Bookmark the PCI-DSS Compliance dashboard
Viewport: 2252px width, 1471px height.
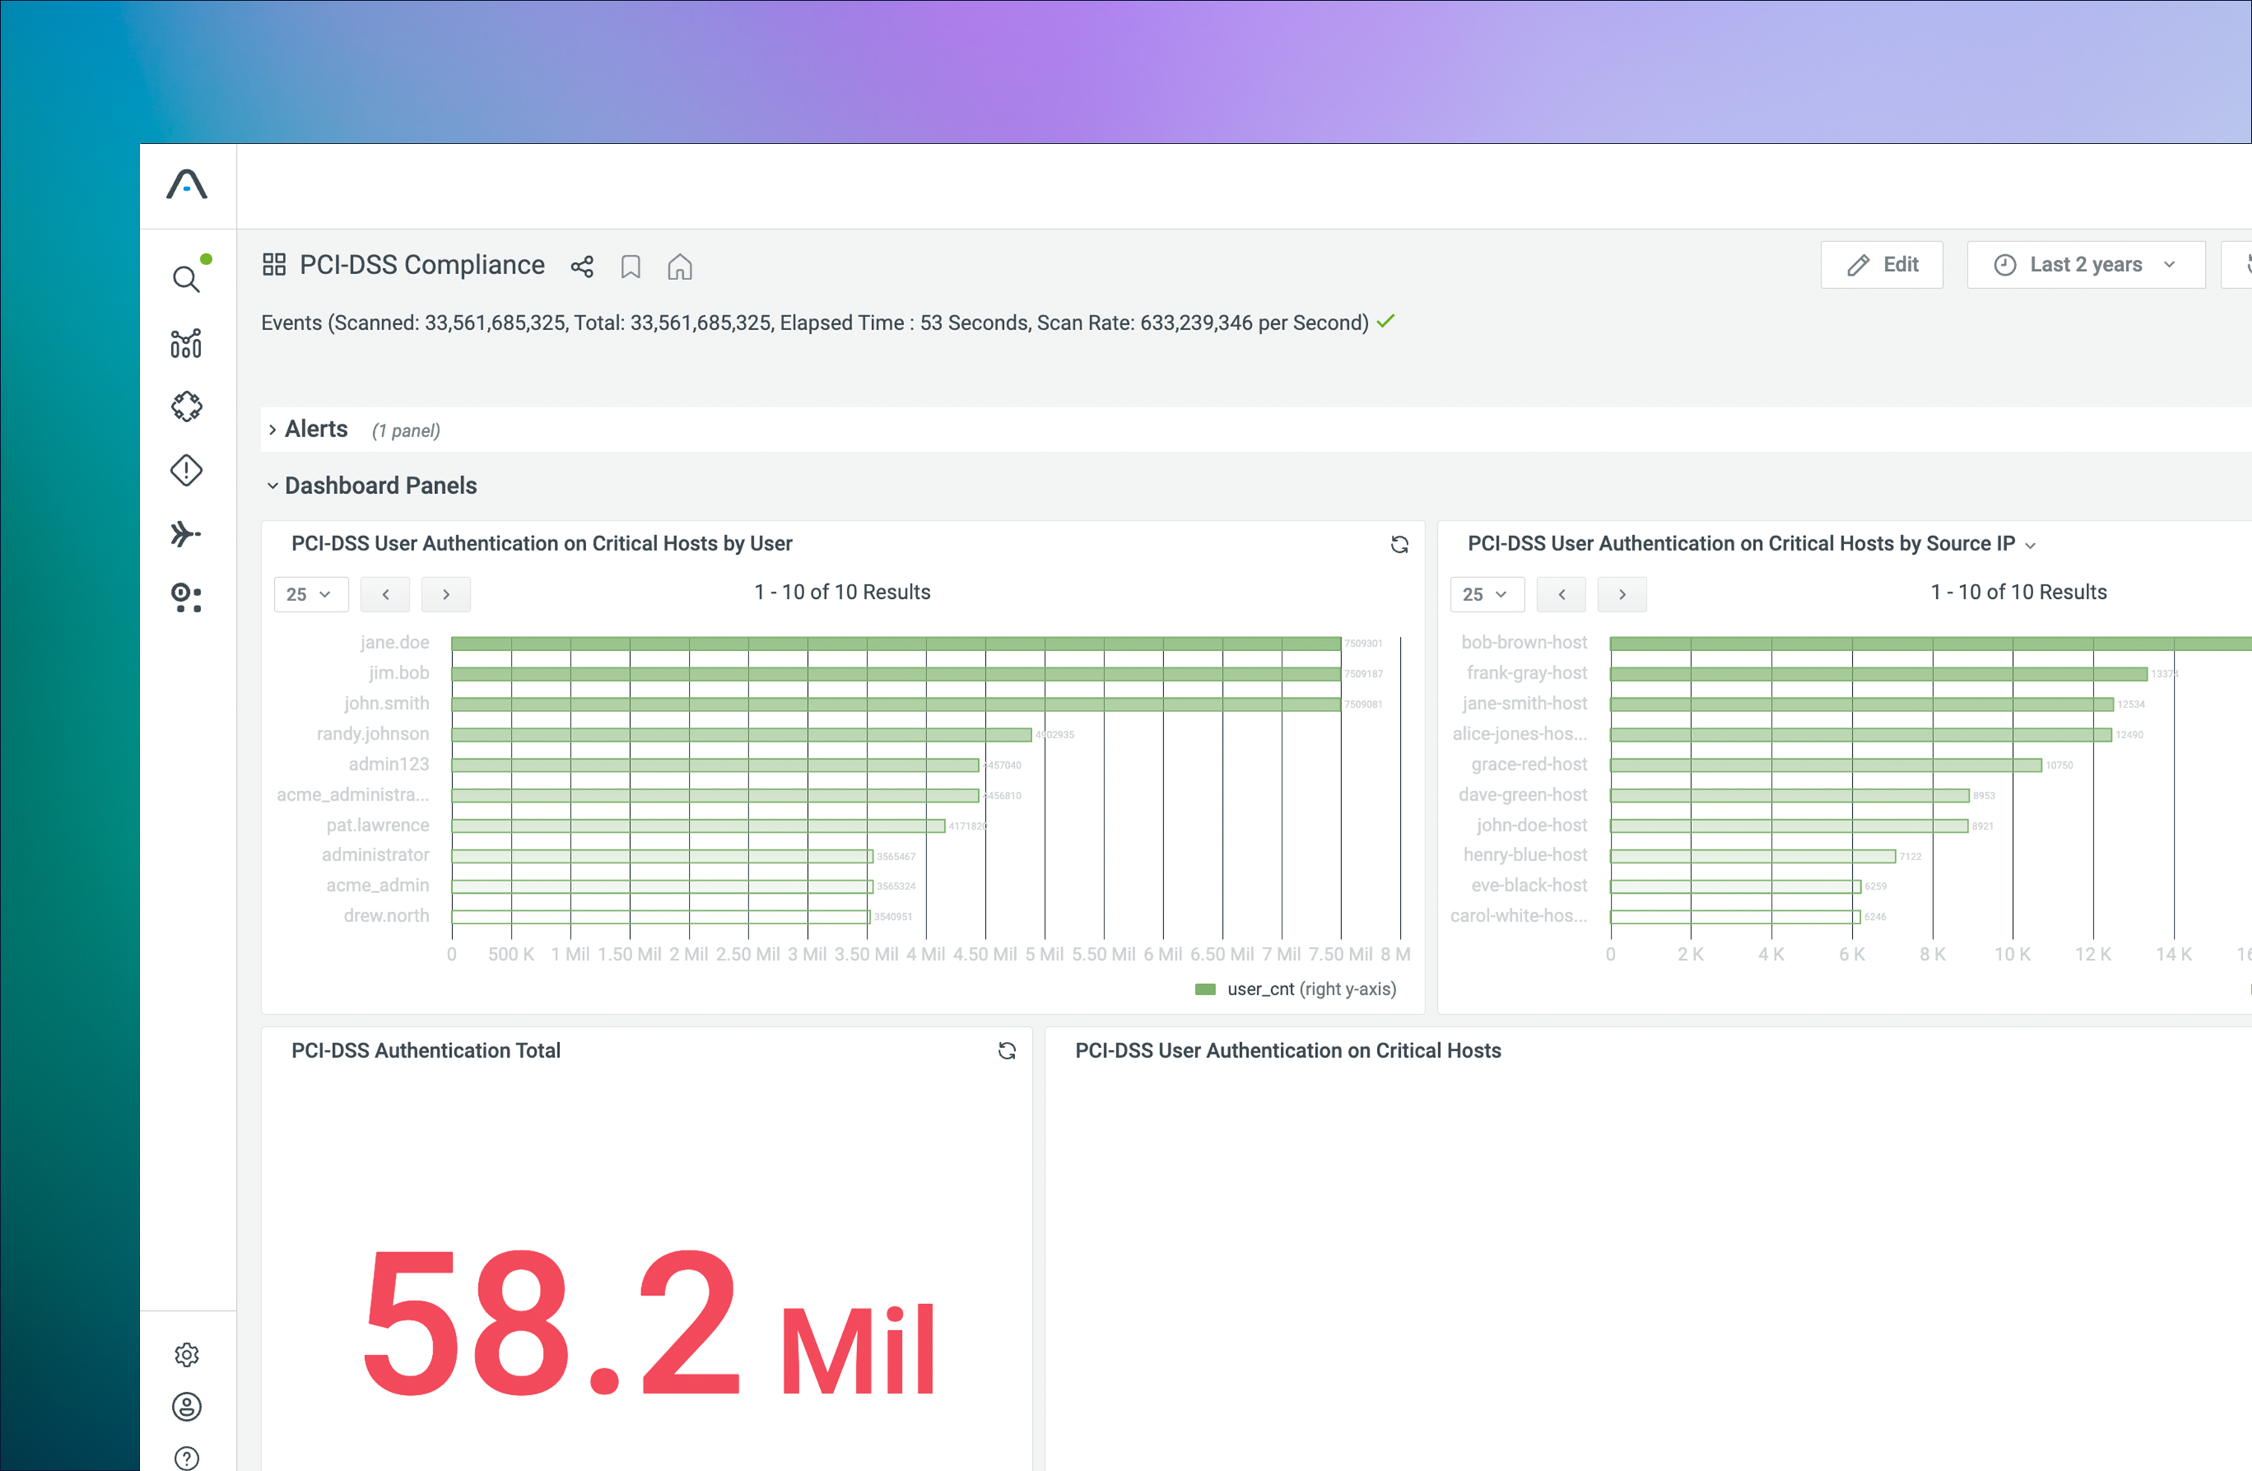click(630, 267)
